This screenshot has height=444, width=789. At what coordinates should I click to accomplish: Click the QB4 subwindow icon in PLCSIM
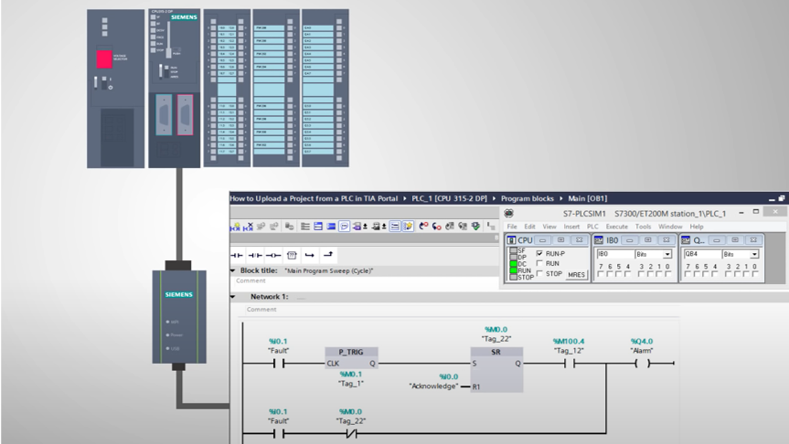tap(686, 240)
